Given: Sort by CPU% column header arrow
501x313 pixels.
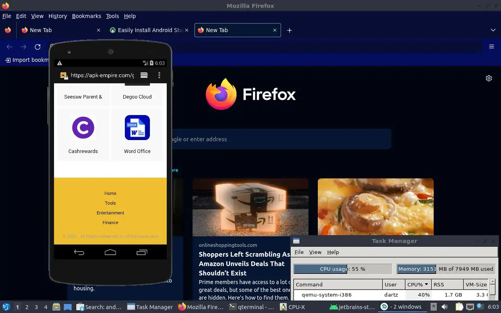Looking at the screenshot, I should (426, 284).
